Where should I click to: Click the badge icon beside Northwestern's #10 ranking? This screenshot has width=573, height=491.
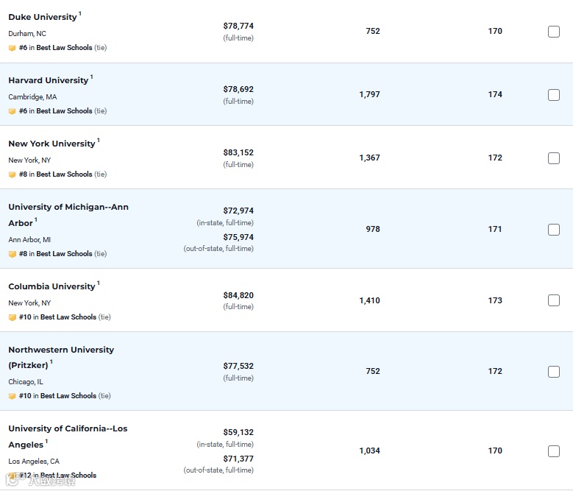[12, 396]
